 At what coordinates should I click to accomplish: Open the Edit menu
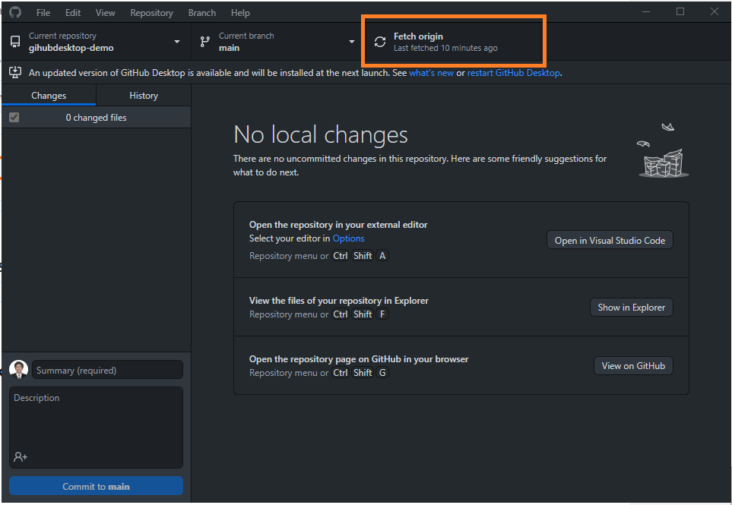point(73,13)
